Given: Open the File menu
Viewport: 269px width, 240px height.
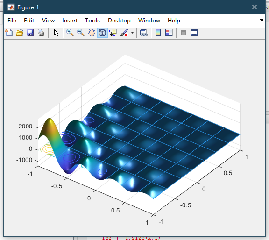Looking at the screenshot, I should (12, 21).
